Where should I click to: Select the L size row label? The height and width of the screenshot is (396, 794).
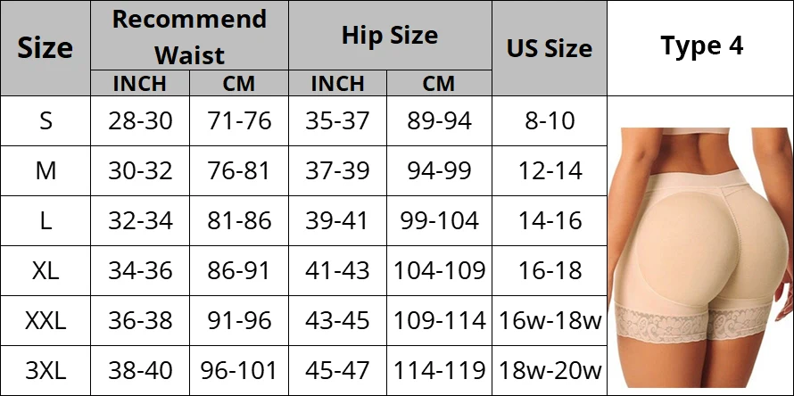pos(45,221)
